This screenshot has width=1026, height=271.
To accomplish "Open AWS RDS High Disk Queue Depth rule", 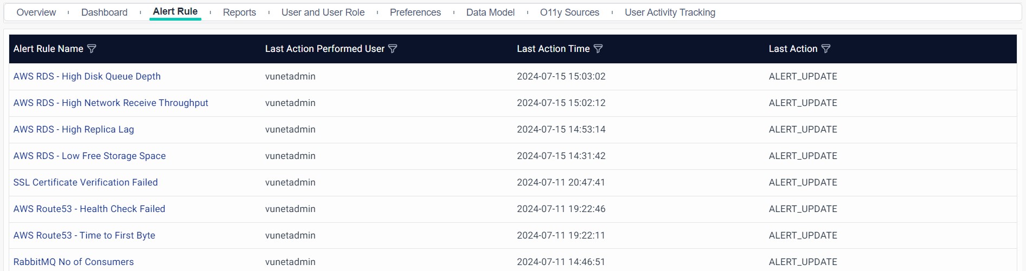I will point(87,76).
